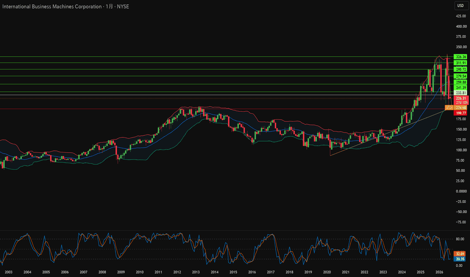Image resolution: width=470 pixels, height=277 pixels.
Task: Select the 326.36 green price level label
Action: coord(460,56)
